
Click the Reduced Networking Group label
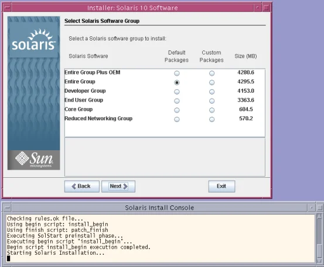pos(98,119)
